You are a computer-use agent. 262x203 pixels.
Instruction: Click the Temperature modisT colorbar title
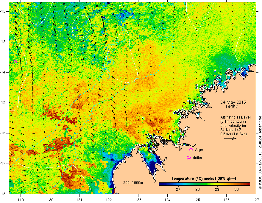[204, 179]
